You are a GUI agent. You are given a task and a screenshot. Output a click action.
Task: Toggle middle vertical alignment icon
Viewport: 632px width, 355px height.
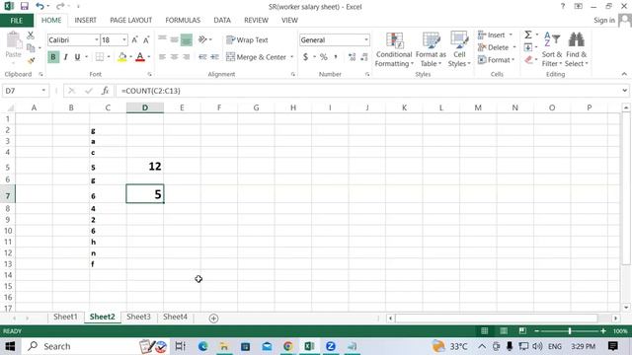[174, 39]
